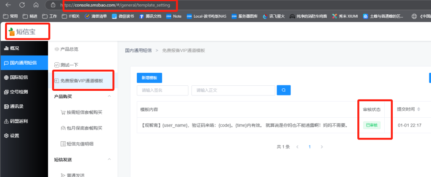Select 免费报备VIP通道模板 submenu item

coord(83,81)
